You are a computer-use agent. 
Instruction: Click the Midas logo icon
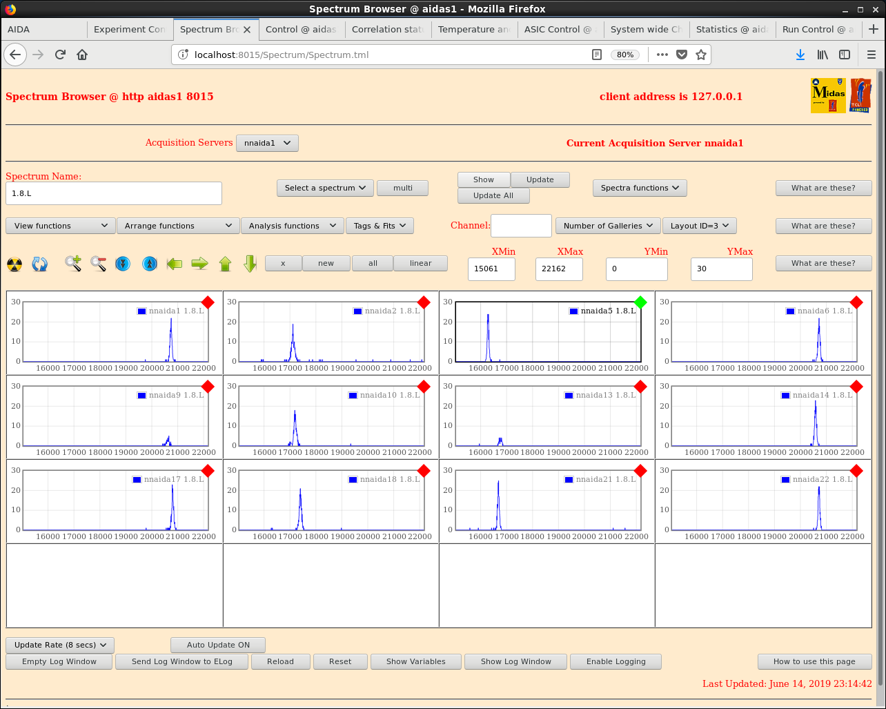(x=828, y=95)
